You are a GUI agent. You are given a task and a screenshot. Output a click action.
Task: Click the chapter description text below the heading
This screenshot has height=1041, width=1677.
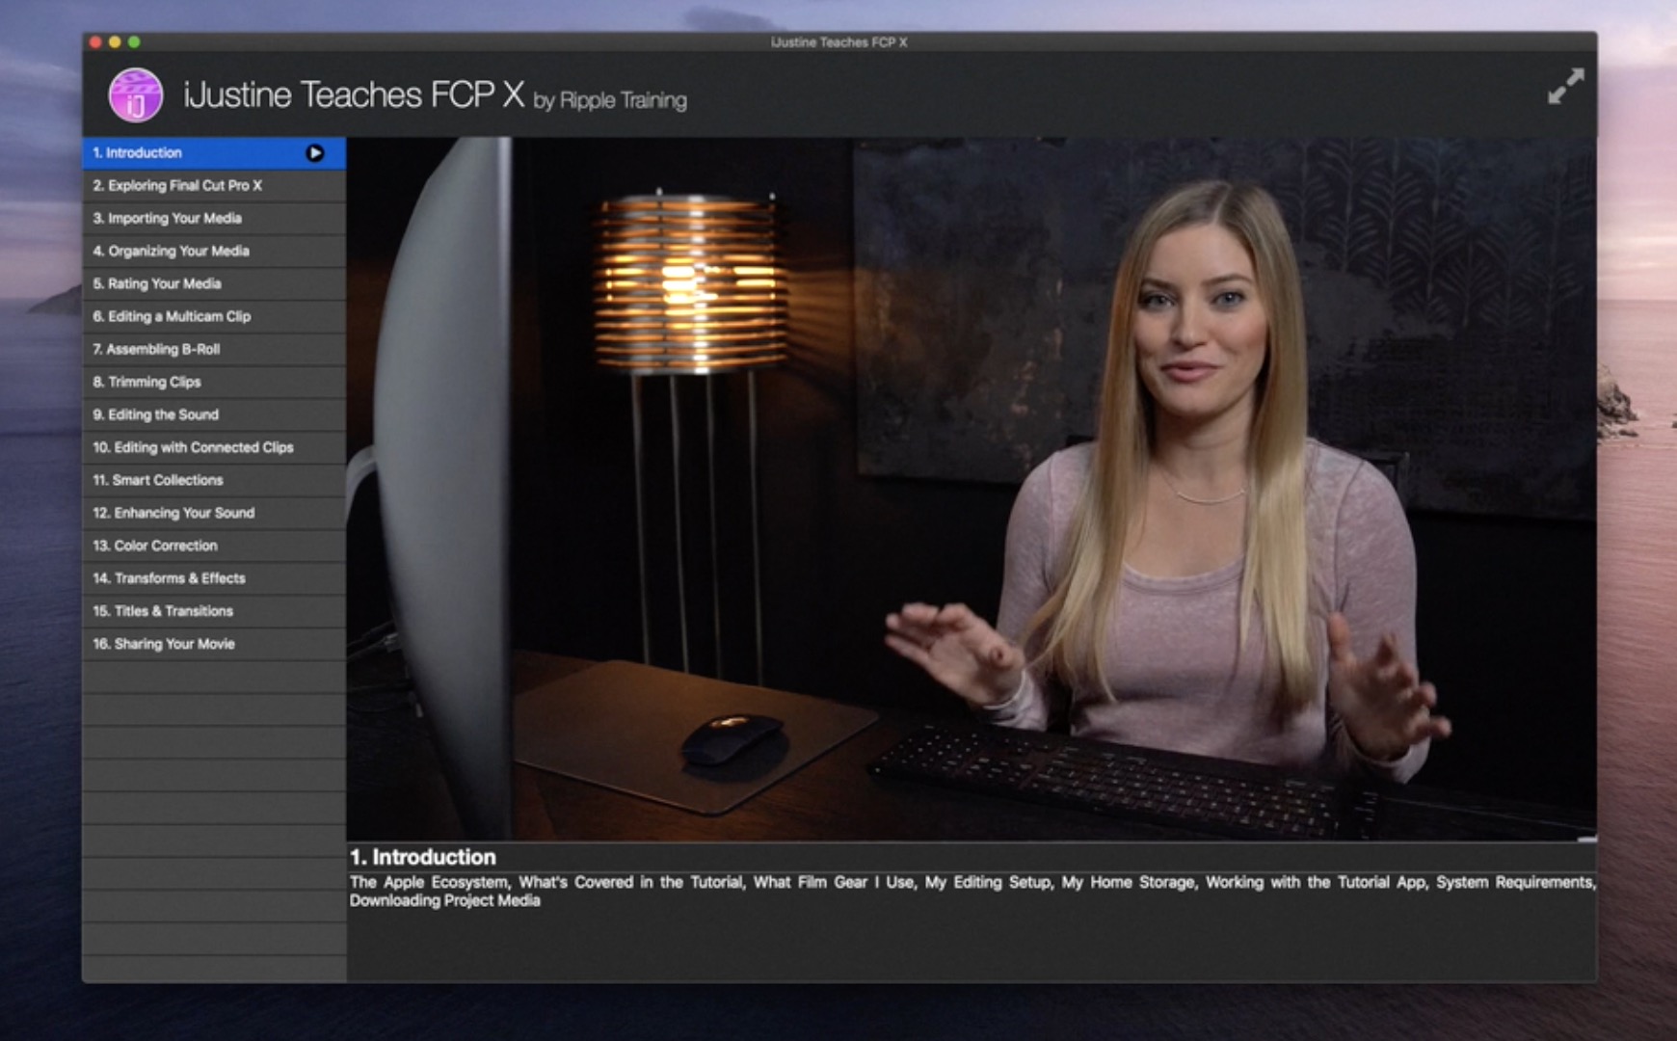[x=972, y=892]
